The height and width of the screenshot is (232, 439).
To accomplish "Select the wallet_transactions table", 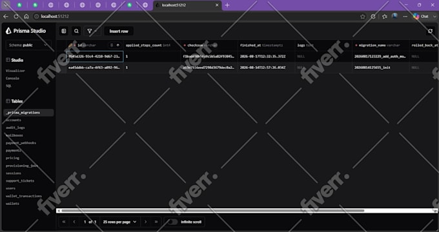I will point(24,196).
